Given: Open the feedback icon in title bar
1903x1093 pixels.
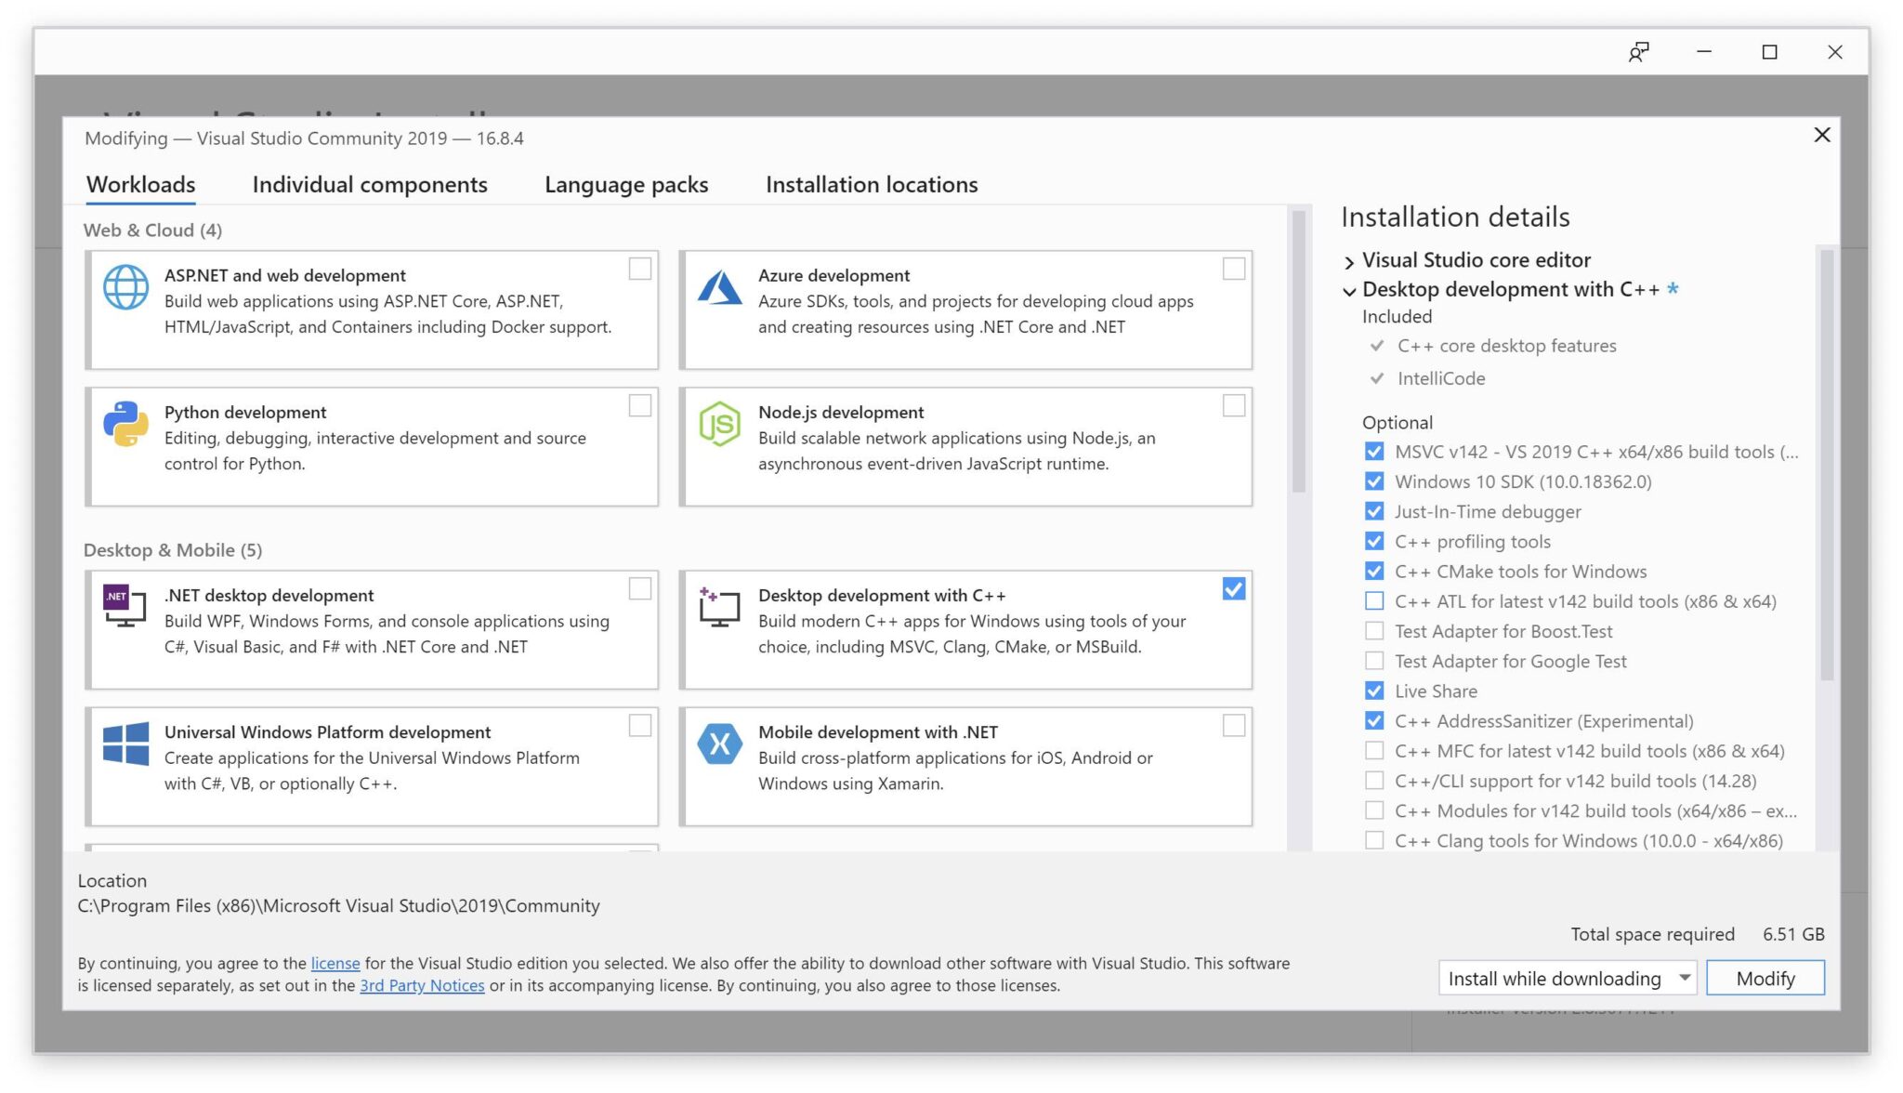Looking at the screenshot, I should (x=1639, y=52).
